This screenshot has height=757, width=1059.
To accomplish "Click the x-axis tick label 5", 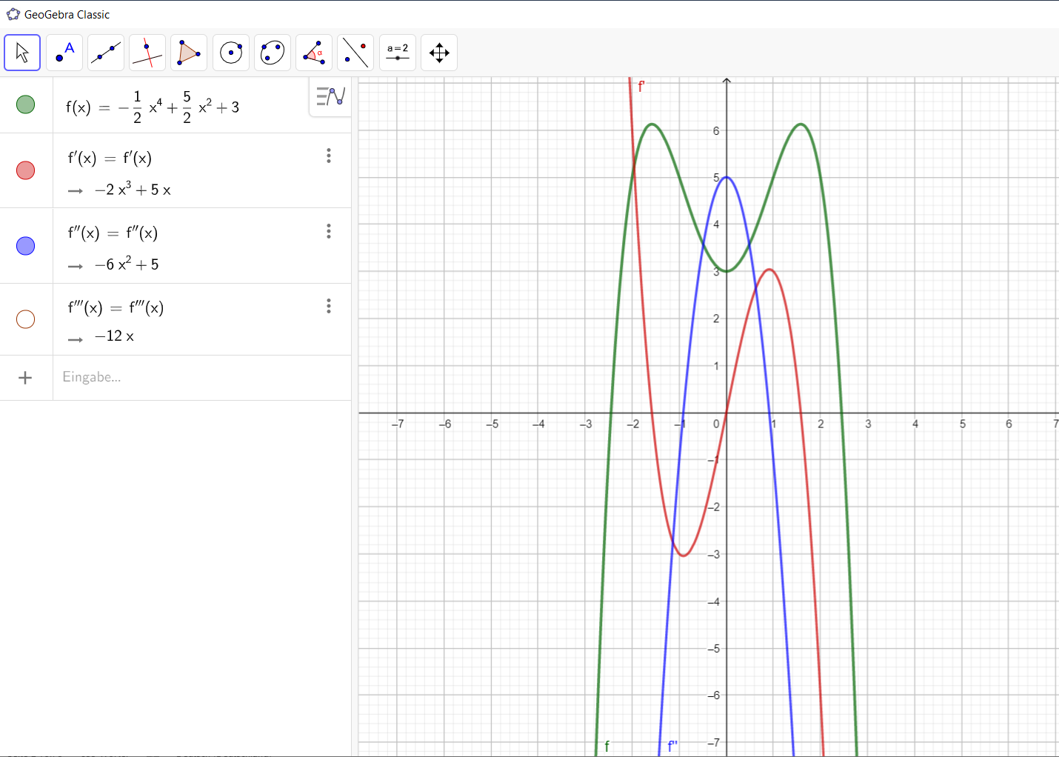I will click(x=963, y=424).
